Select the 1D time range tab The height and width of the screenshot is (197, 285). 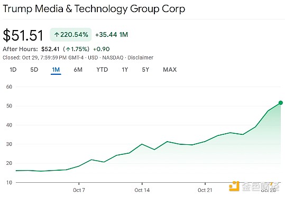tap(13, 70)
